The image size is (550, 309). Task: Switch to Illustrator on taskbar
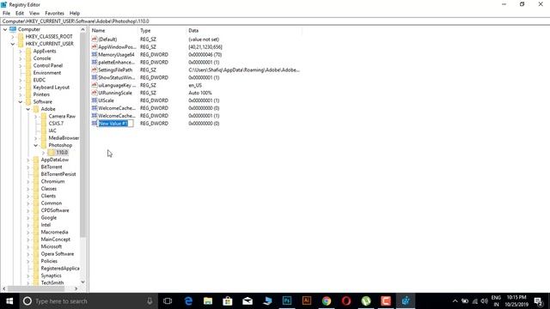(x=307, y=301)
